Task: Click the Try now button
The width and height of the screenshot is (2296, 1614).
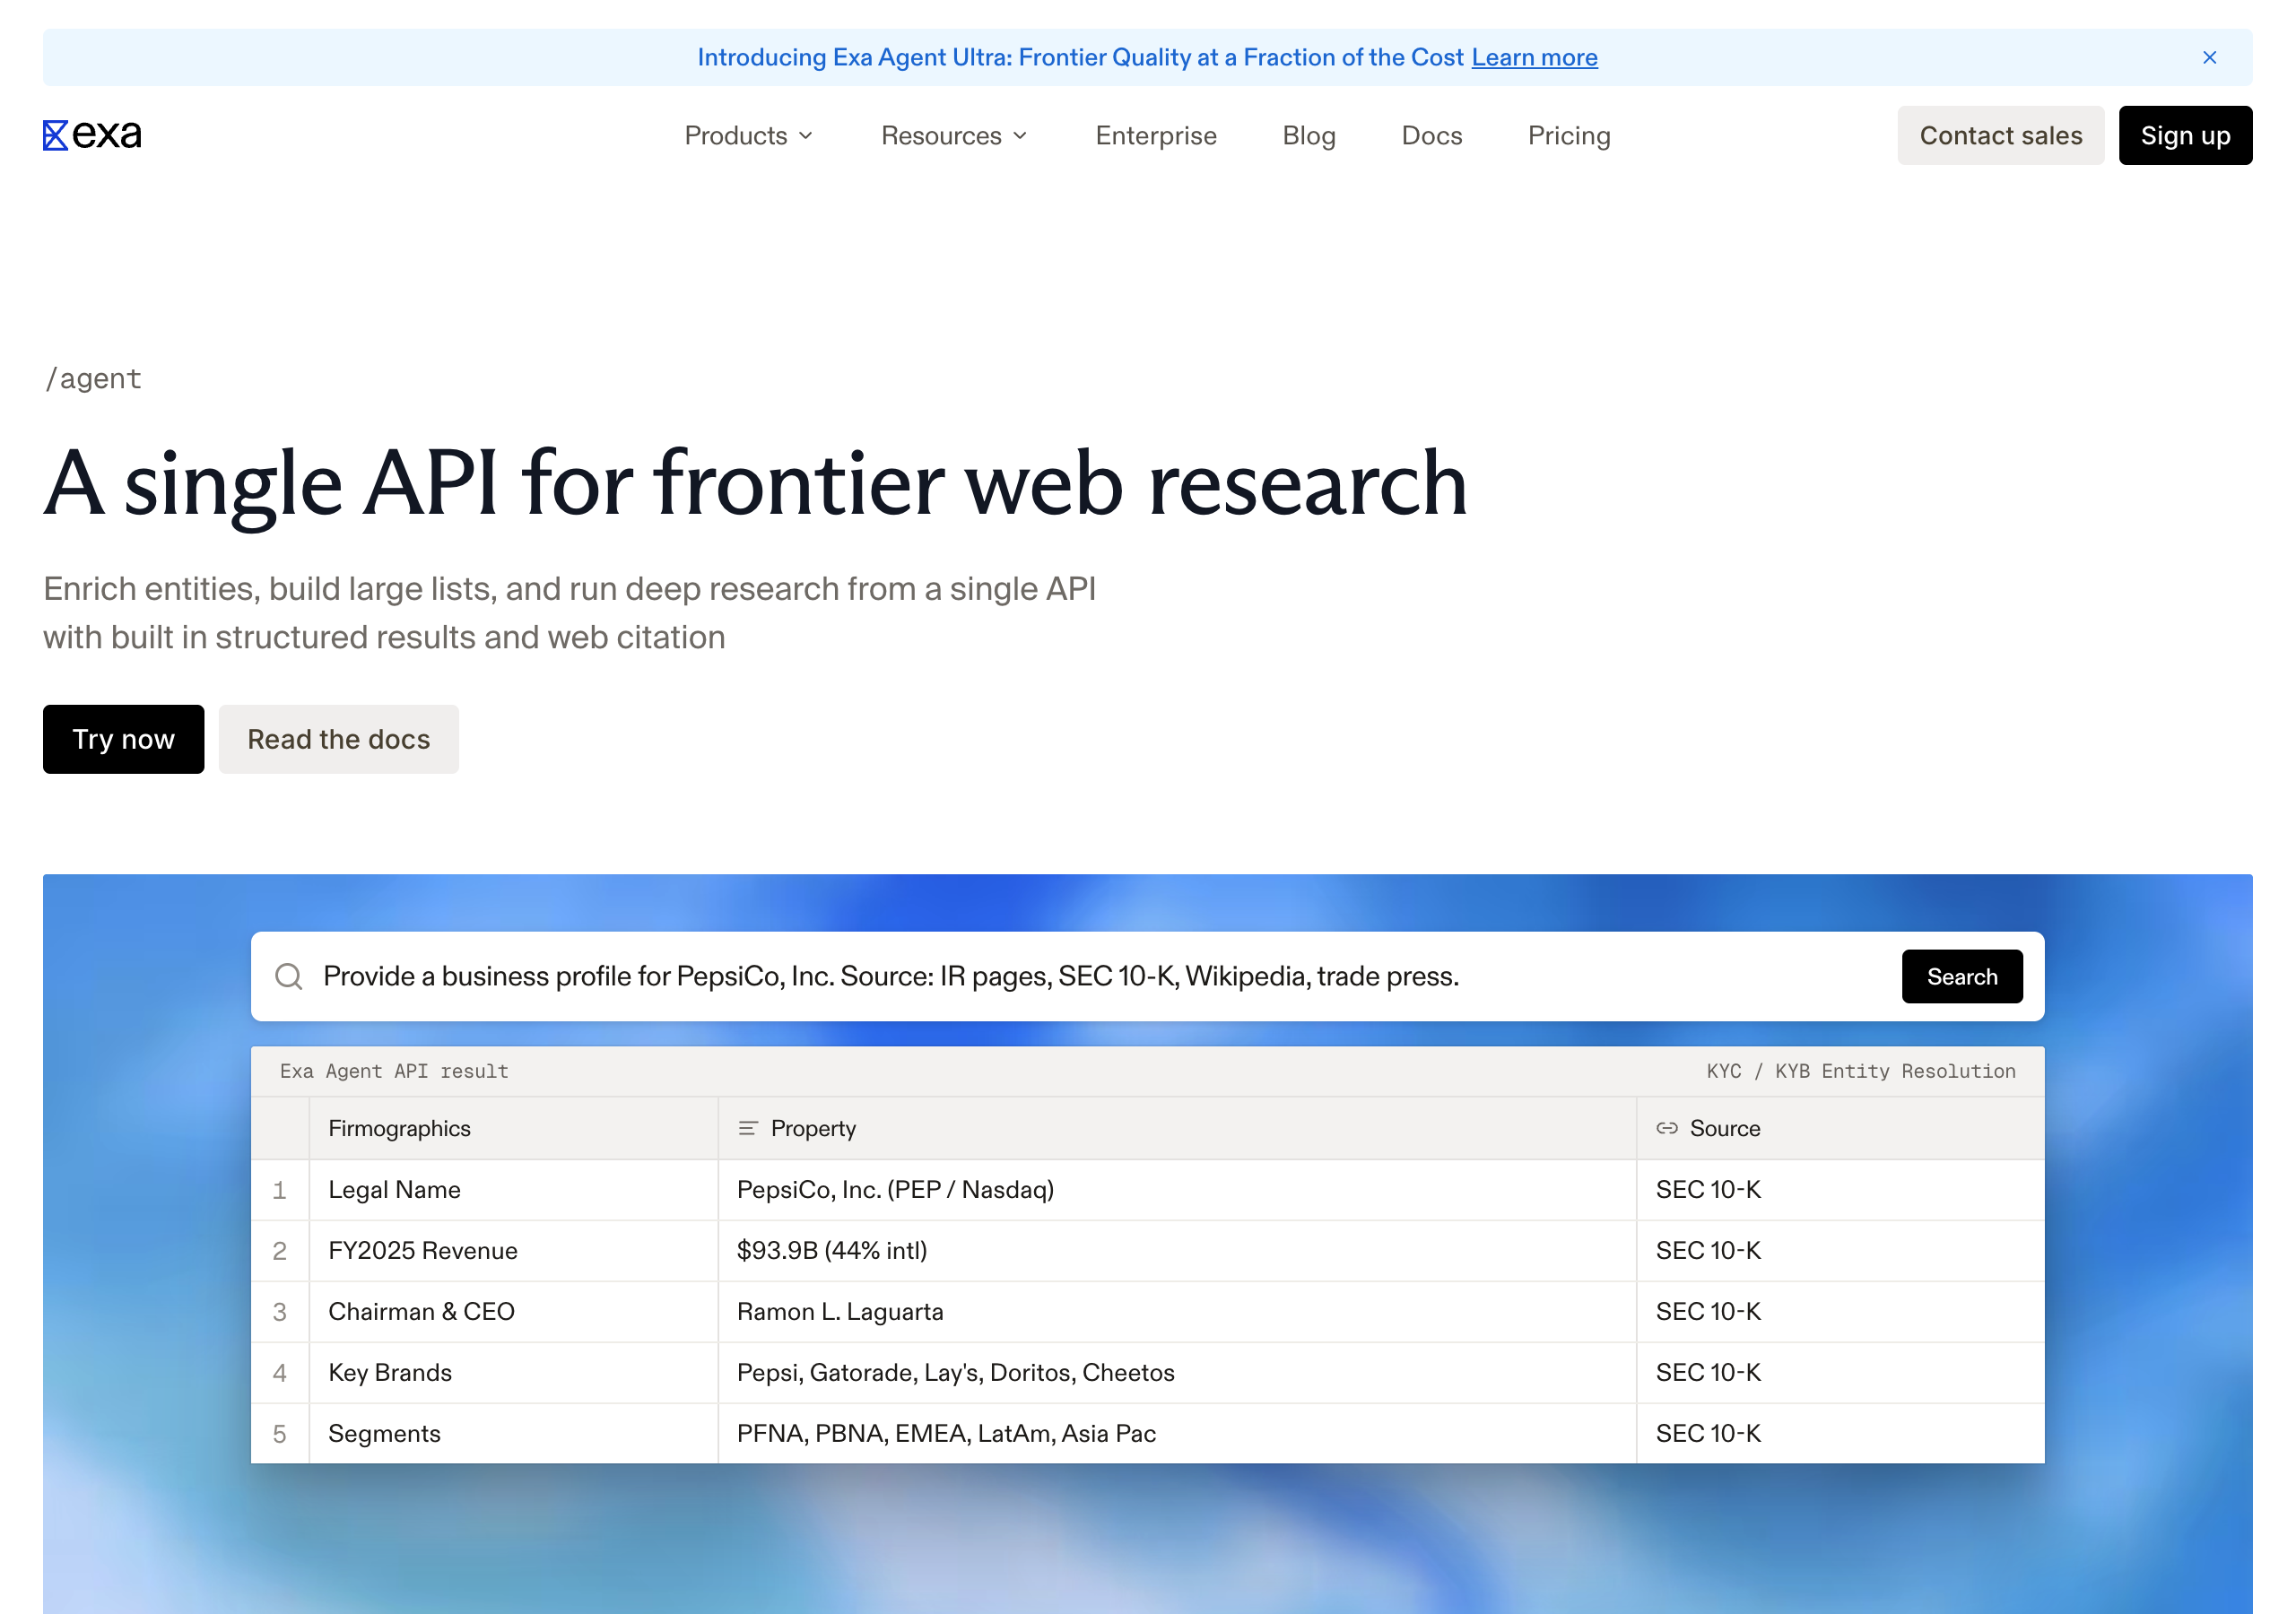Action: tap(123, 739)
